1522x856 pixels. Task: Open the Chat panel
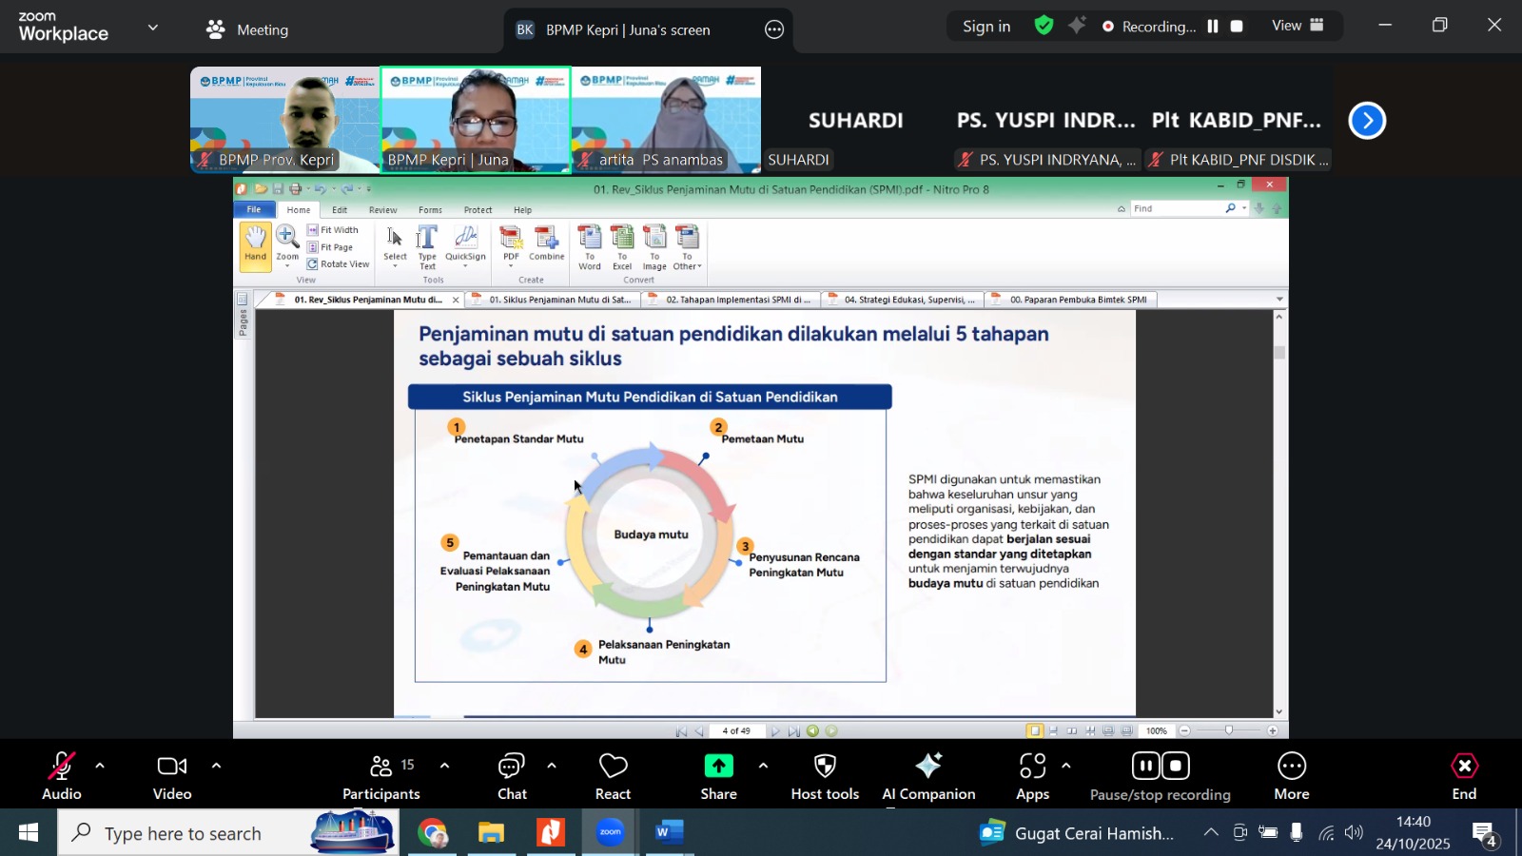tap(512, 776)
